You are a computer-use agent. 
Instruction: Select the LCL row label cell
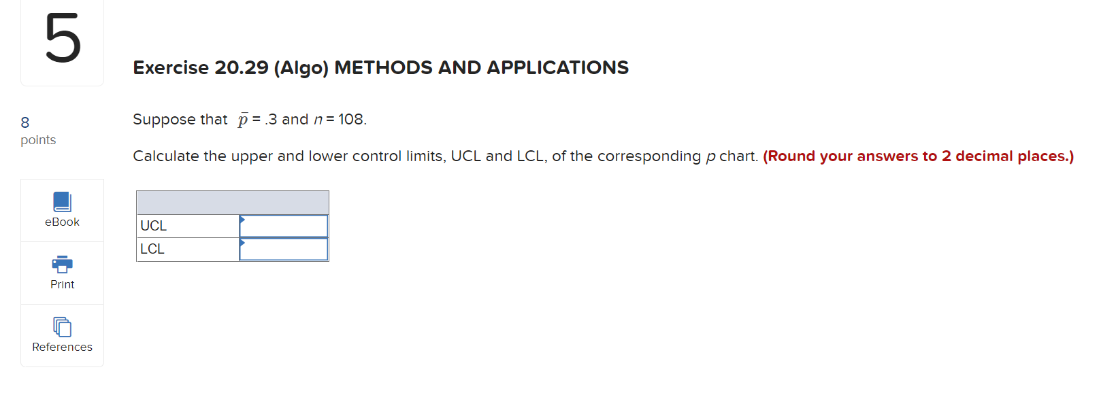[x=187, y=249]
